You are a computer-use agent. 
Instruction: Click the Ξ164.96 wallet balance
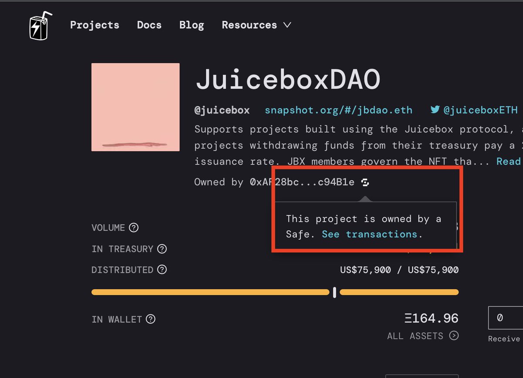tap(431, 318)
